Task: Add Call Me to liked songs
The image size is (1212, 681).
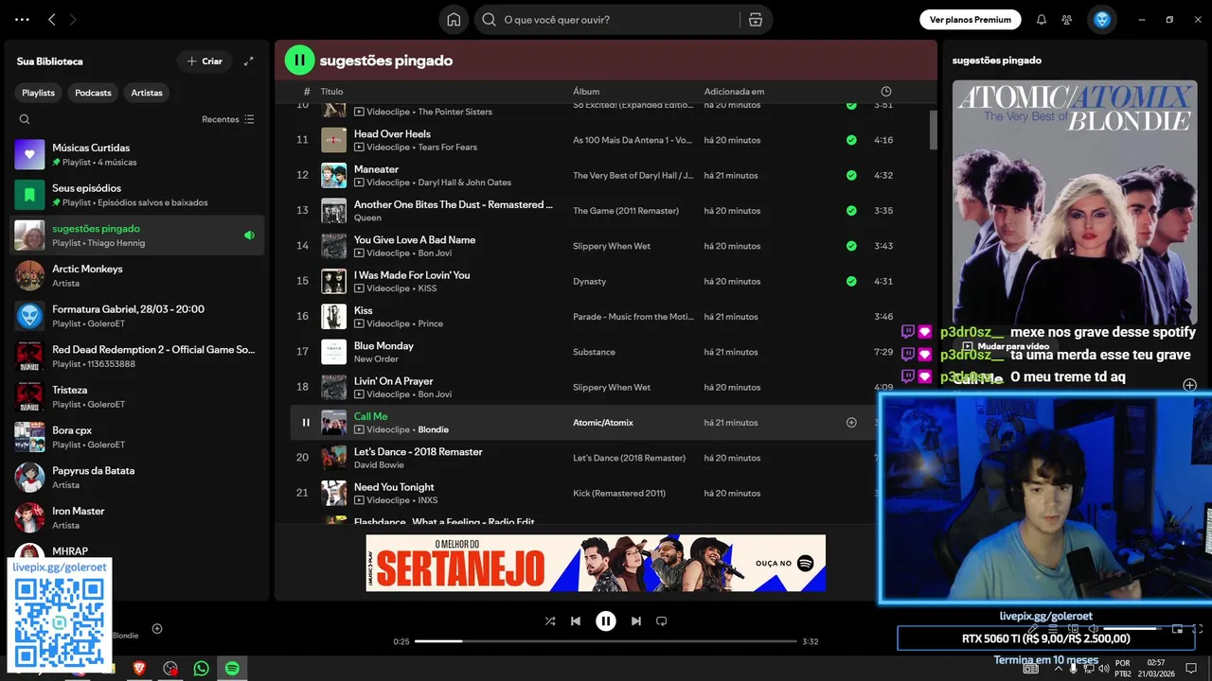Action: click(x=851, y=423)
